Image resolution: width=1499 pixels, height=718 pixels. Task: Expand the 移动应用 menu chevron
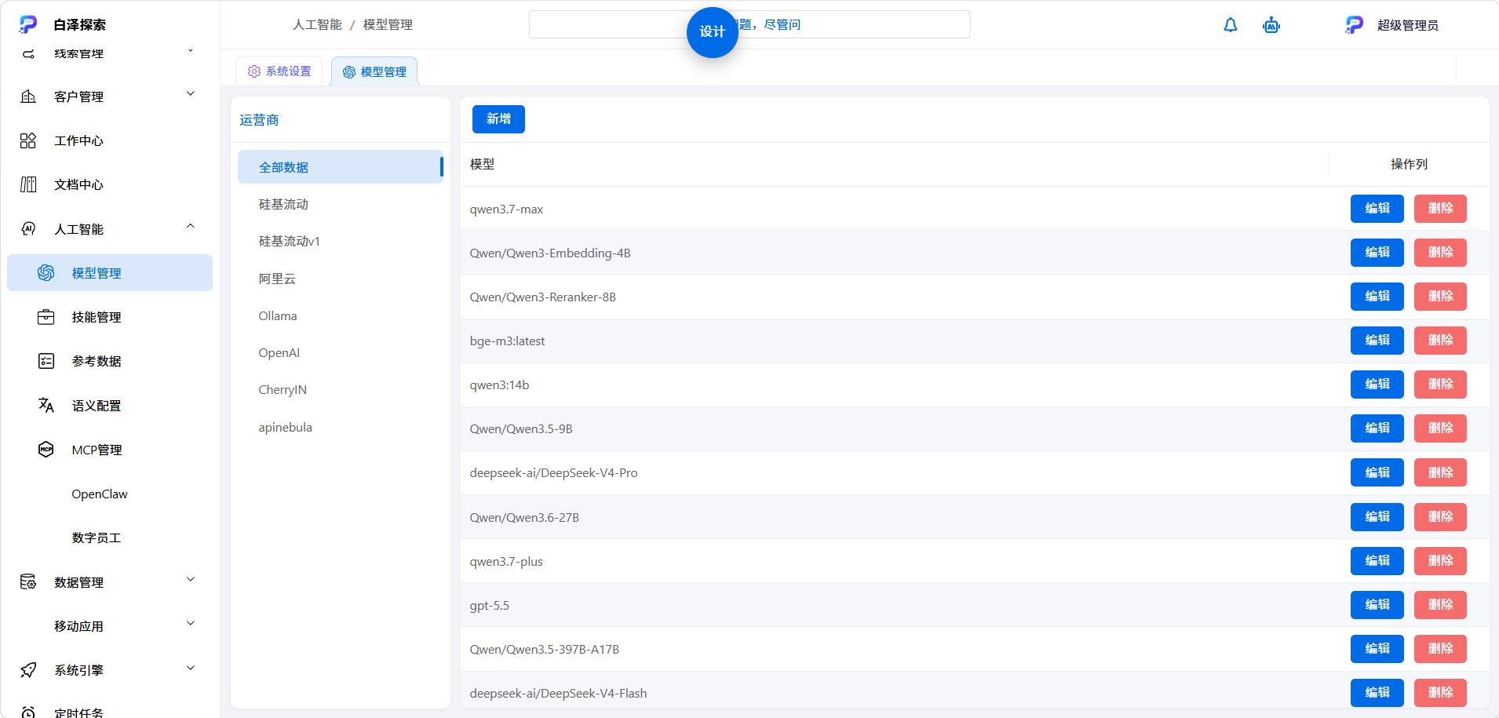pos(191,624)
